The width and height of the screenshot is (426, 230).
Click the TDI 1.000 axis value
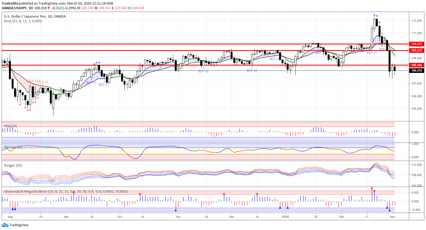pos(415,144)
